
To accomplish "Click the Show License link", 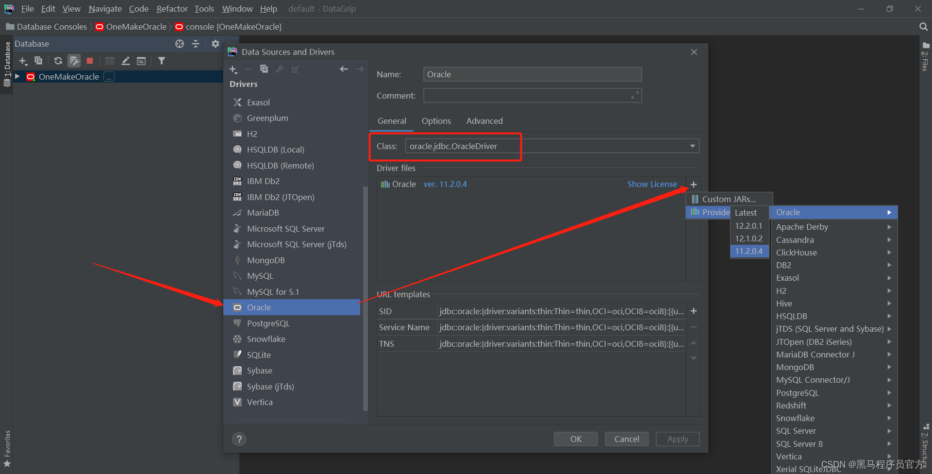I will point(652,184).
